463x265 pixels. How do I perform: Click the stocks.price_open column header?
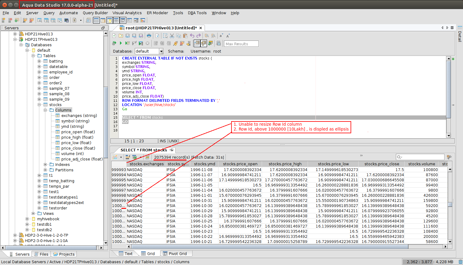240,164
